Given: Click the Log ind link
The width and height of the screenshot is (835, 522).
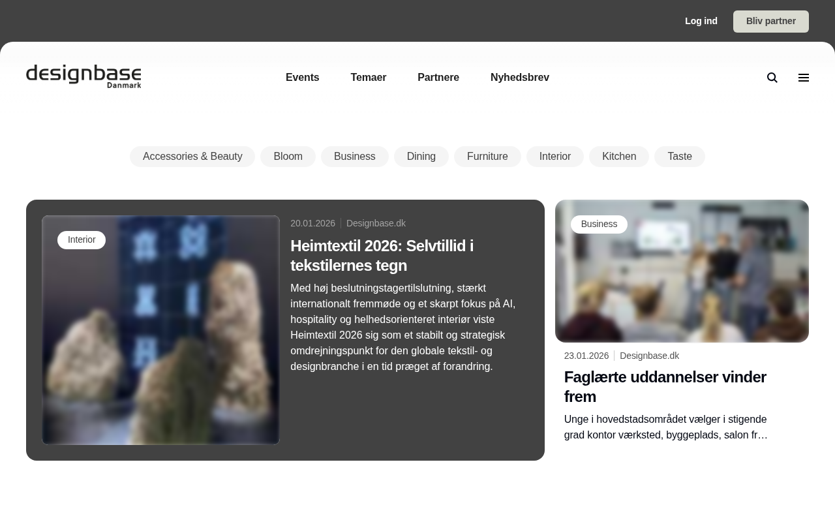Looking at the screenshot, I should (701, 21).
